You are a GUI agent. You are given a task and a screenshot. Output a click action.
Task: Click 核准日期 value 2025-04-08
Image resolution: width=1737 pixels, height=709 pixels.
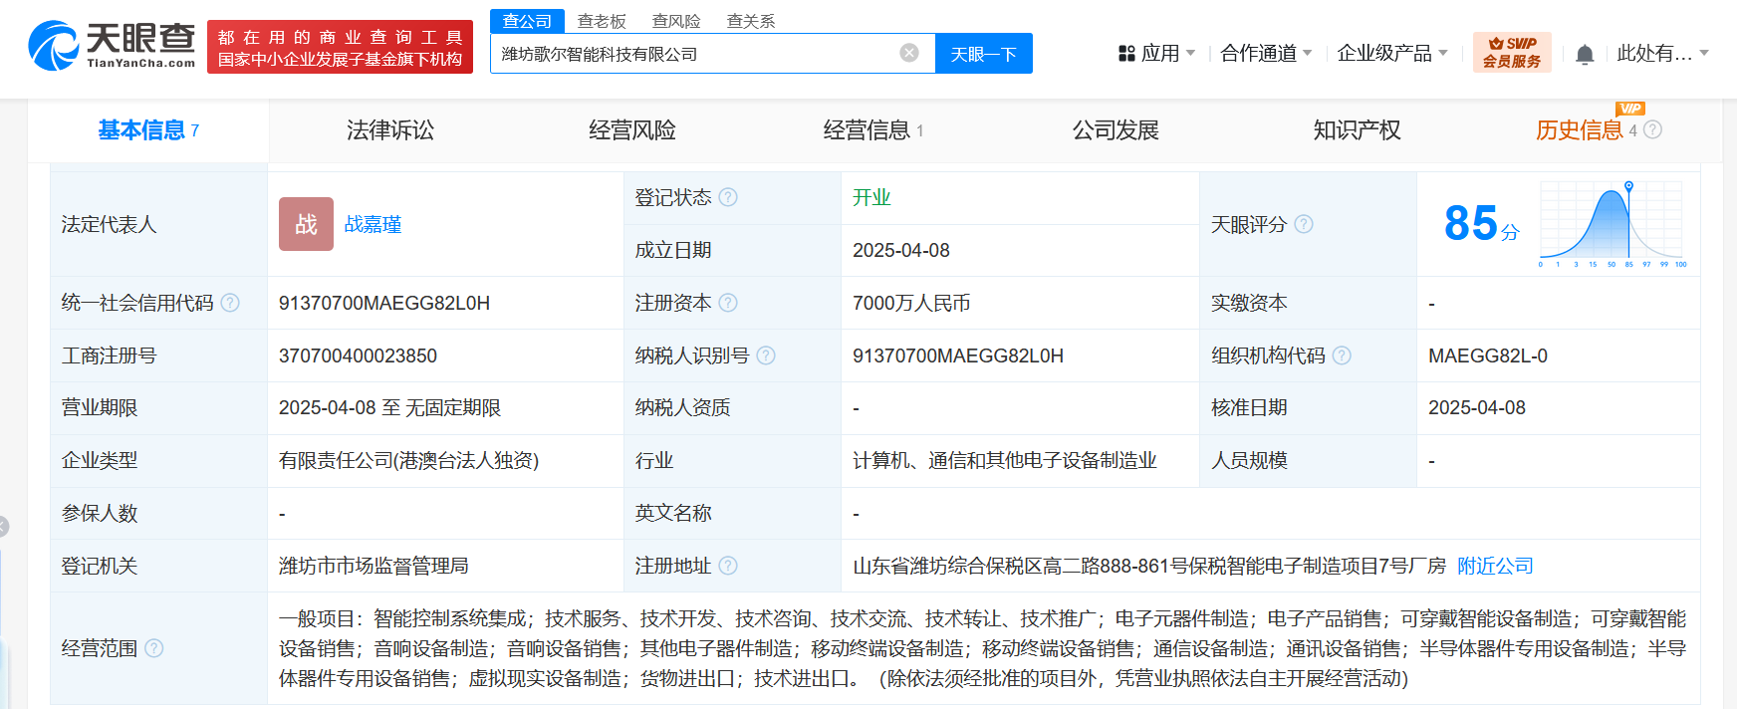coord(1477,407)
